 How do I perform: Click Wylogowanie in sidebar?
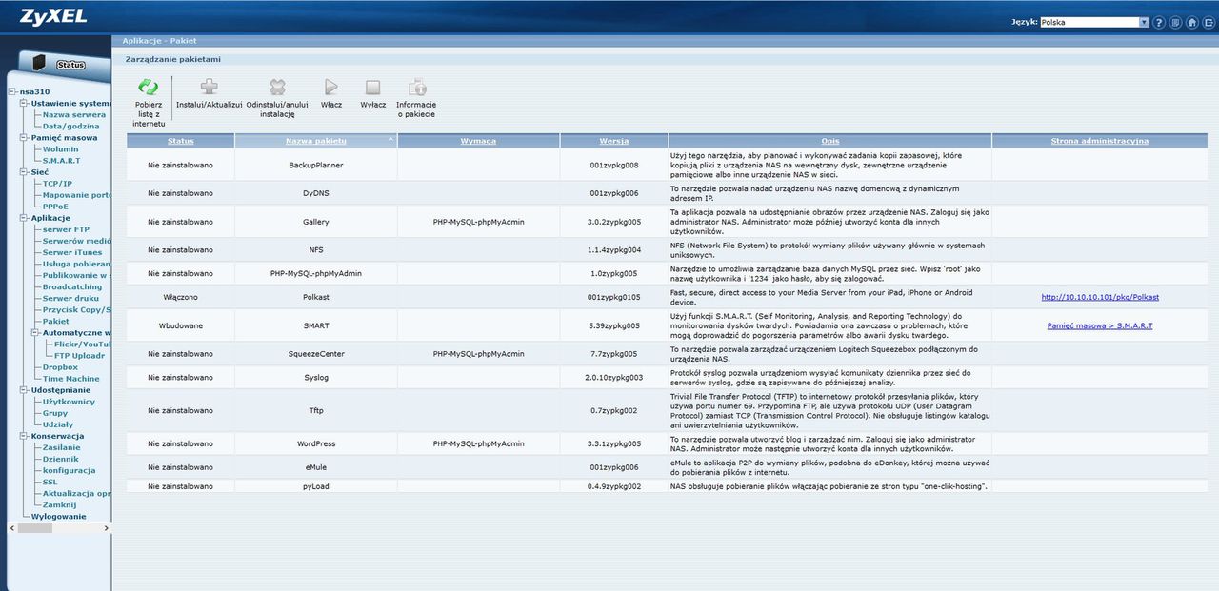coord(59,517)
